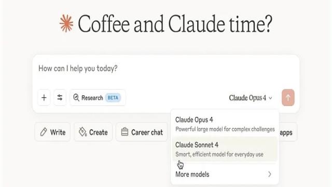The width and height of the screenshot is (332, 187).
Task: Click the orange send arrow button
Action: point(288,98)
